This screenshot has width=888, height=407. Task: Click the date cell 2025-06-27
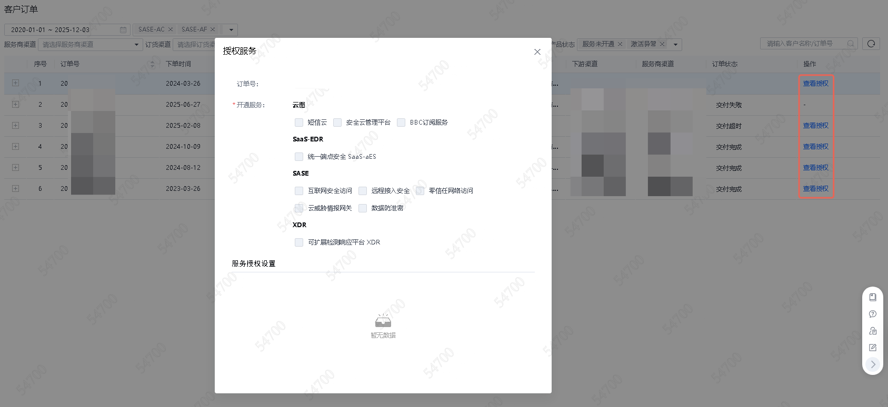(183, 105)
